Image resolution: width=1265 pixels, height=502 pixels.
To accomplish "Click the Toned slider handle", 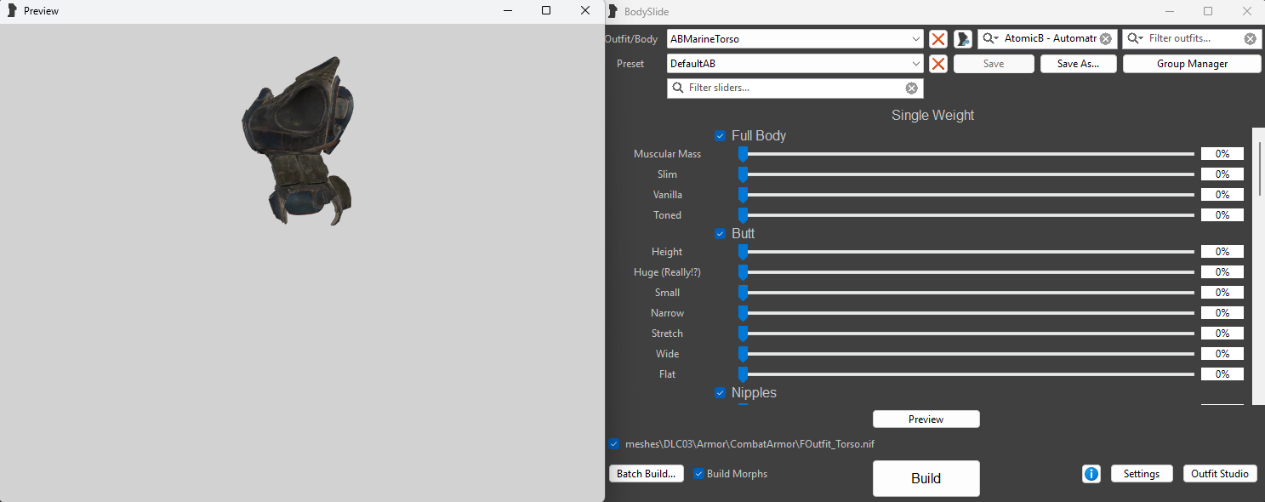I will [743, 215].
